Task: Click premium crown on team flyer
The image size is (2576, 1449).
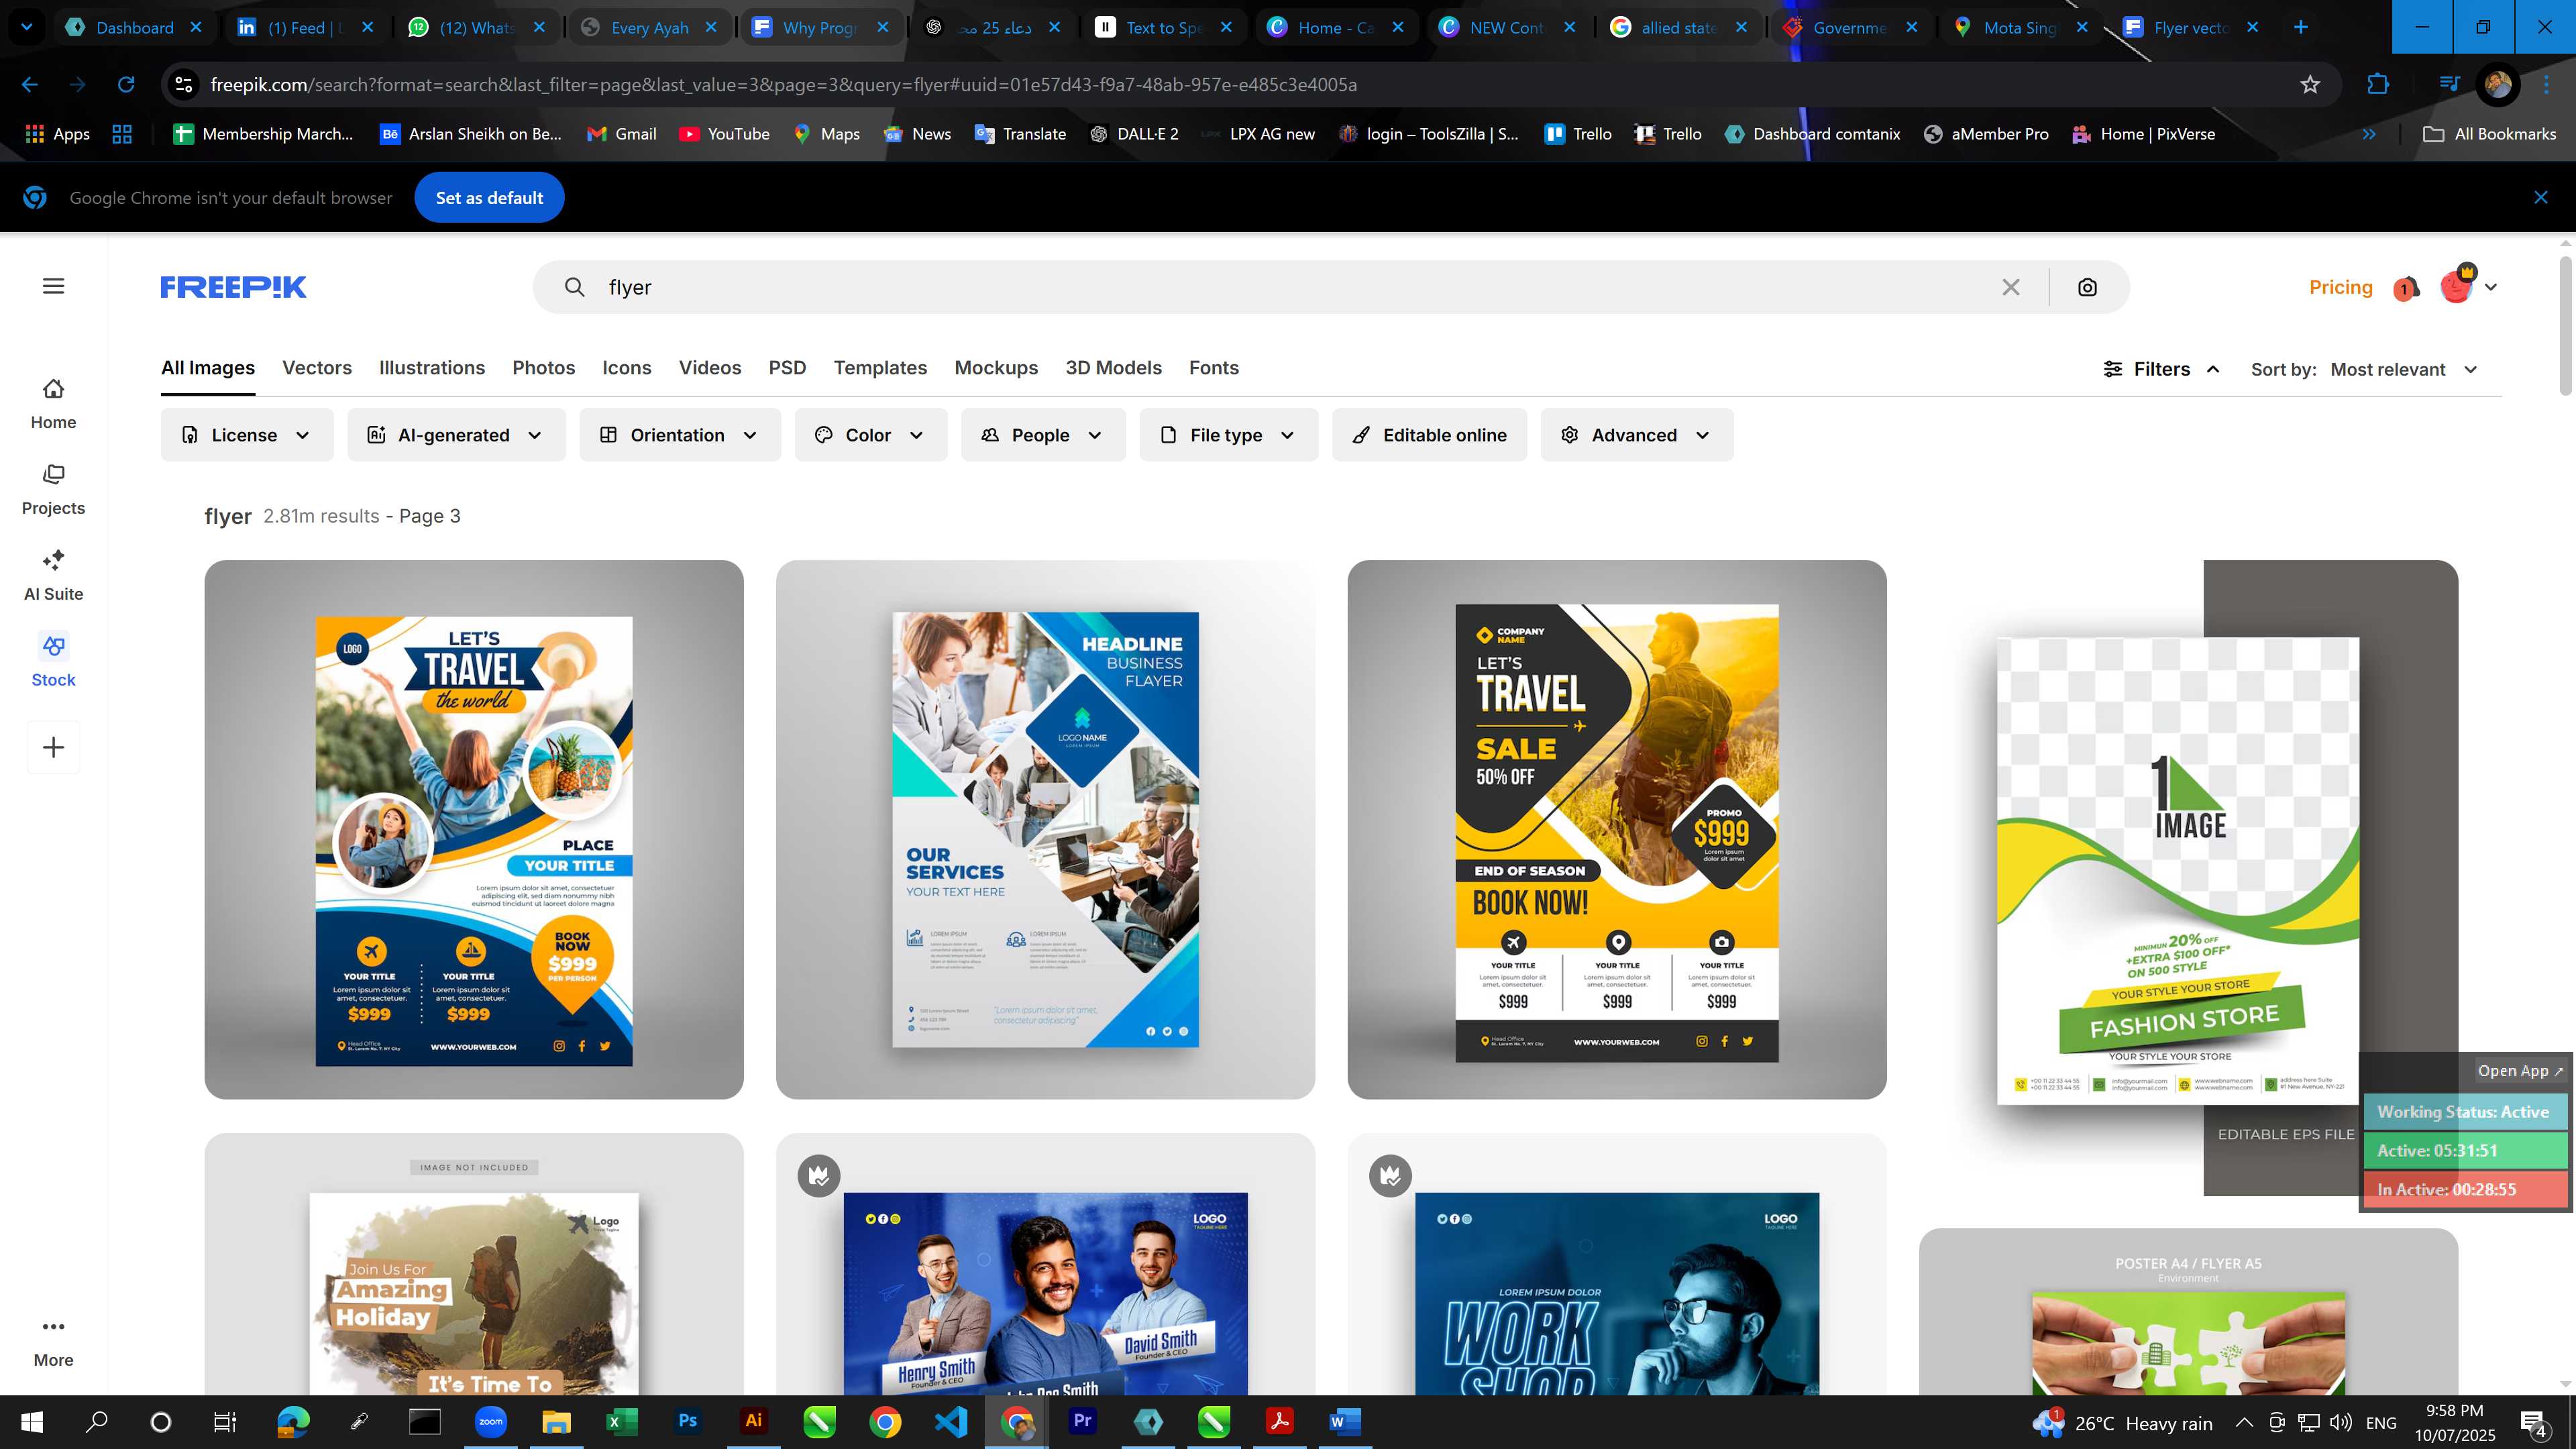Action: coord(819,1176)
